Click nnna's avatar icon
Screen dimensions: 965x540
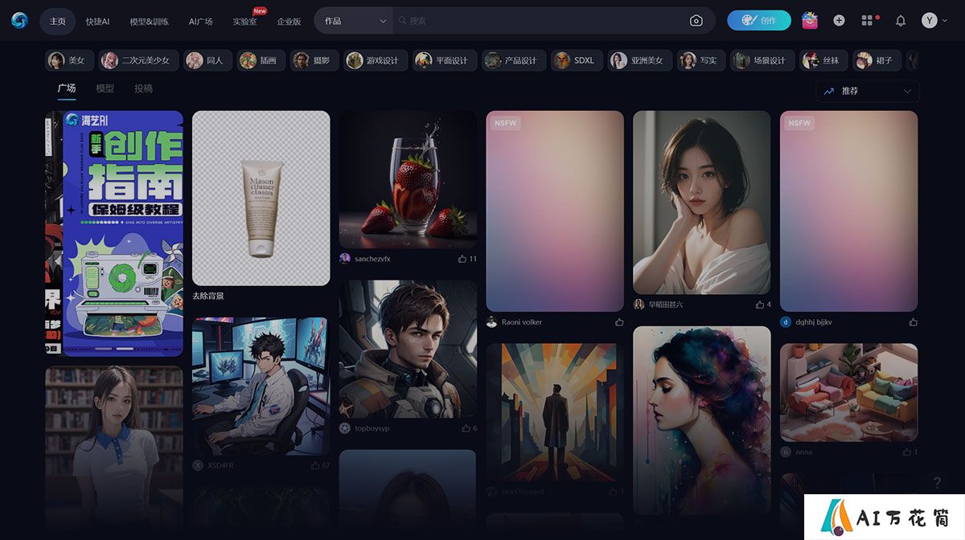coord(786,452)
